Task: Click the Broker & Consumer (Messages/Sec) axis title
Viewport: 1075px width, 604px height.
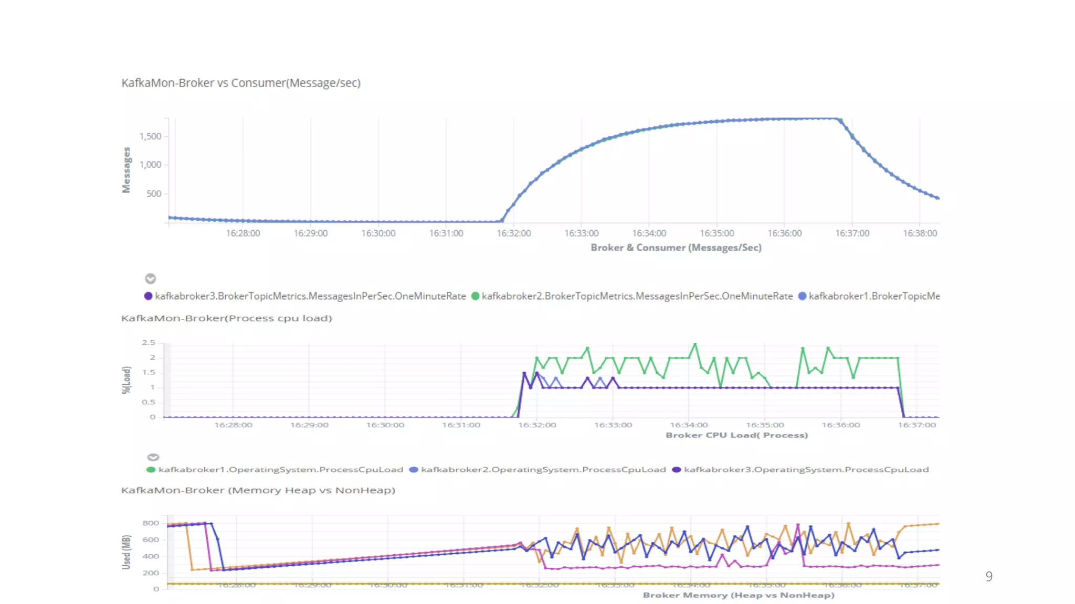Action: 676,247
